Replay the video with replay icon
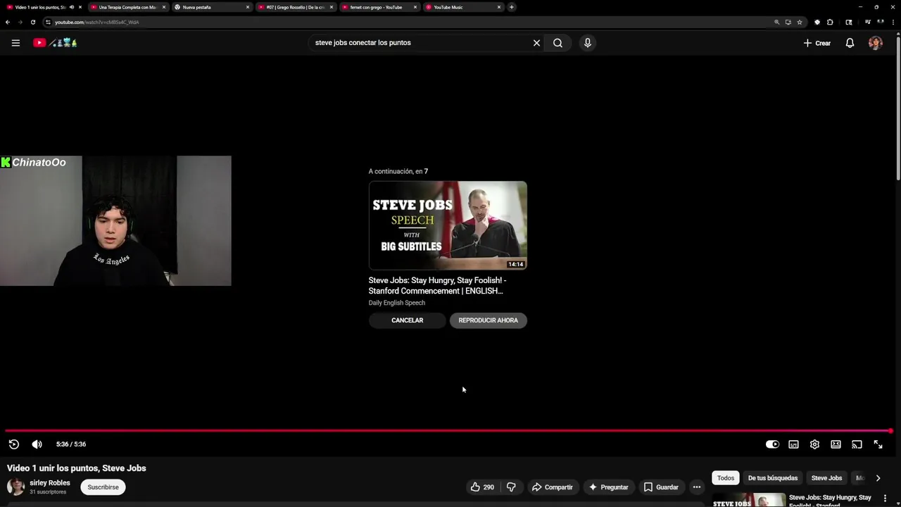The width and height of the screenshot is (901, 507). (13, 444)
